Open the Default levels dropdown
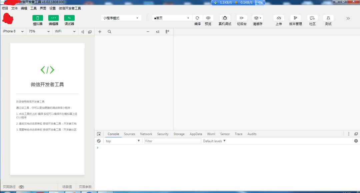This screenshot has width=360, height=193. [x=214, y=141]
